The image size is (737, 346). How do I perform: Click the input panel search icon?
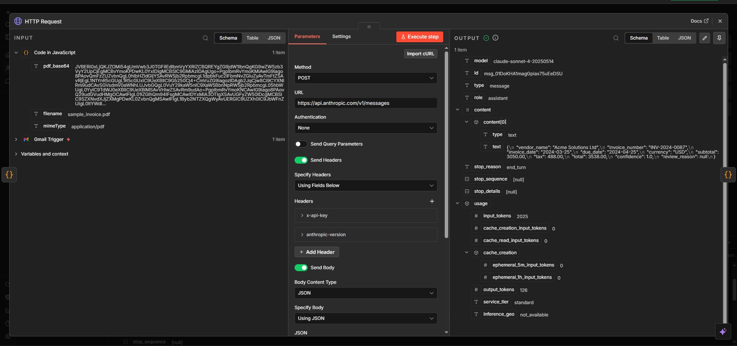pos(205,38)
